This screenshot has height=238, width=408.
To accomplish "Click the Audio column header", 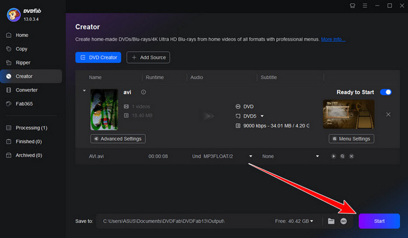I will coord(196,77).
